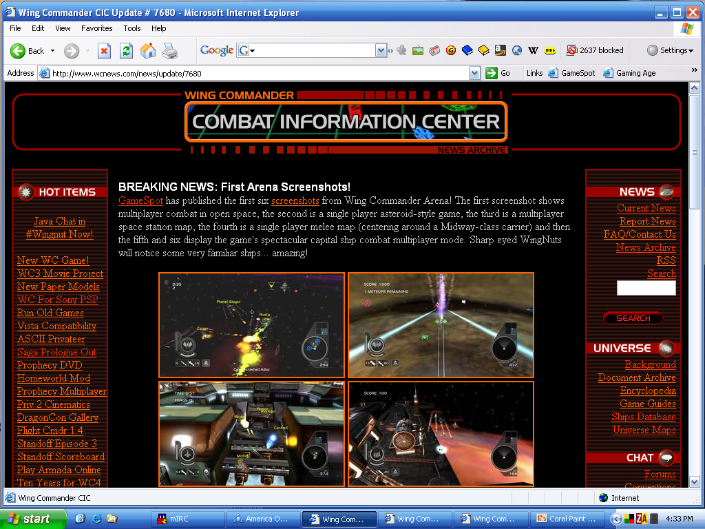
Task: Open the asteroid-game screenshot thumbnail
Action: (441, 325)
